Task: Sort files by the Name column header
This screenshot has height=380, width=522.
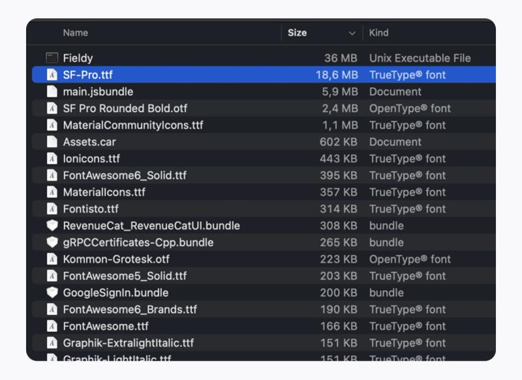Action: [75, 33]
